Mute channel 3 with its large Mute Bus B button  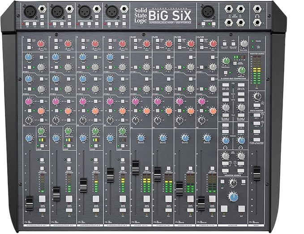pos(96,199)
